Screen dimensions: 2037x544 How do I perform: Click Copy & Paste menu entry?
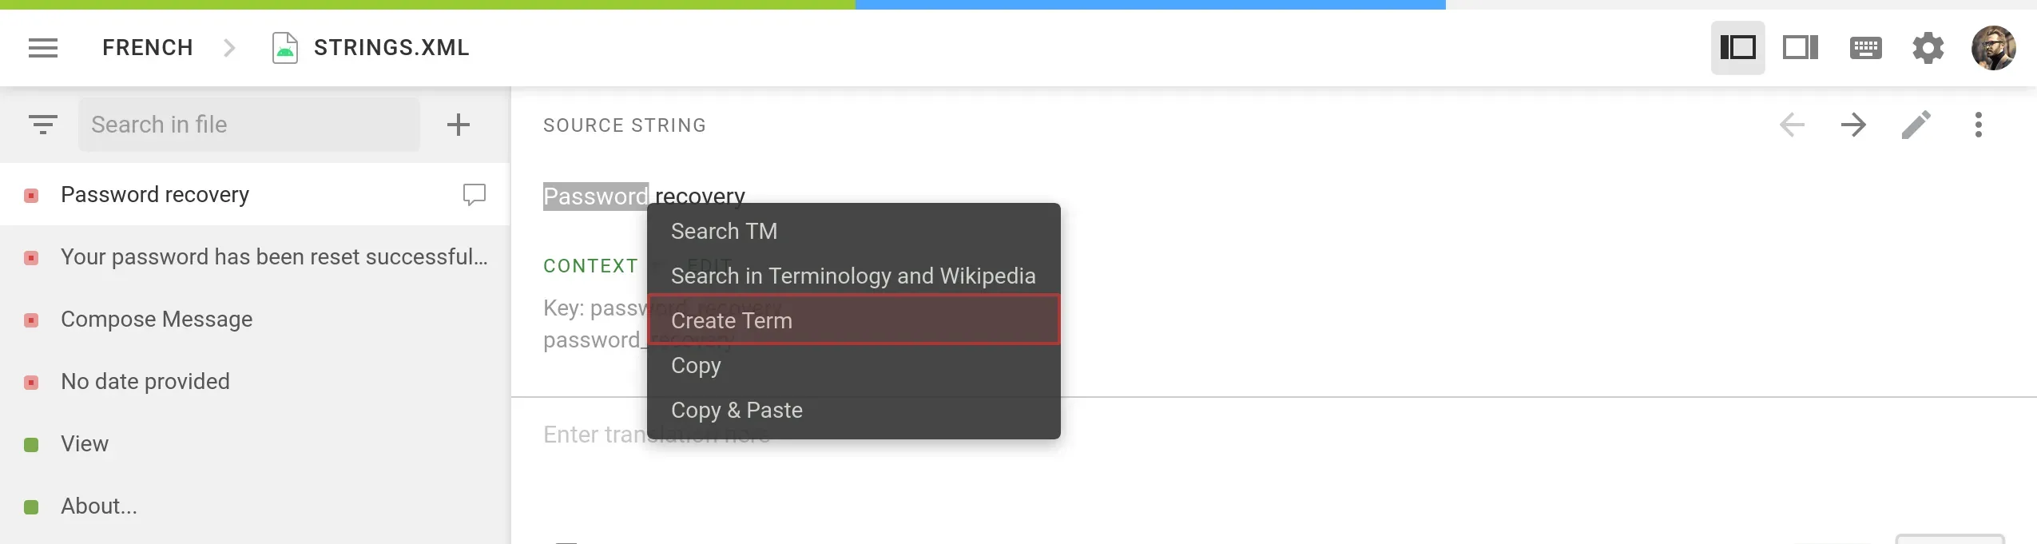737,410
